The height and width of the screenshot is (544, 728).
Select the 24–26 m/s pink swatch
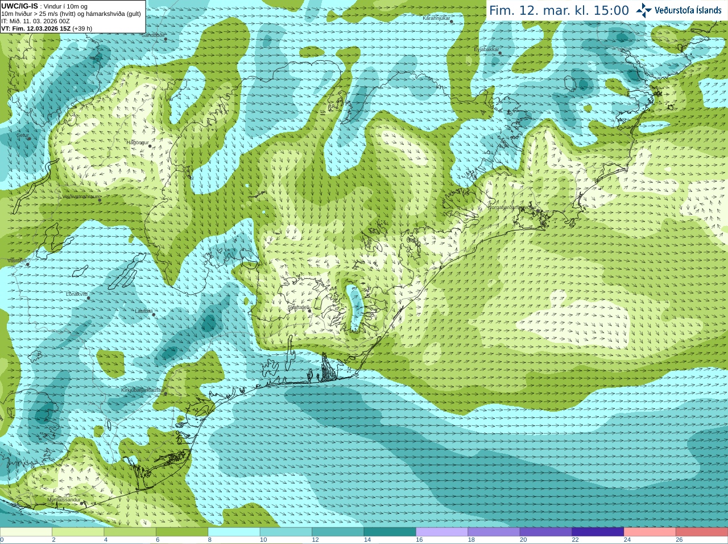coord(650,532)
